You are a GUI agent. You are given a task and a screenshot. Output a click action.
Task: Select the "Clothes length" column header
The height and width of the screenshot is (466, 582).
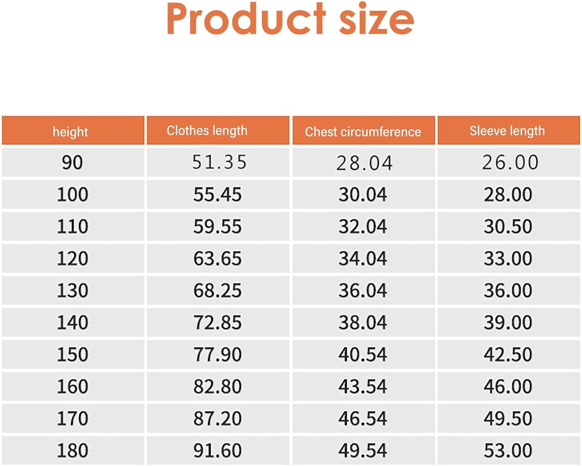coord(207,131)
